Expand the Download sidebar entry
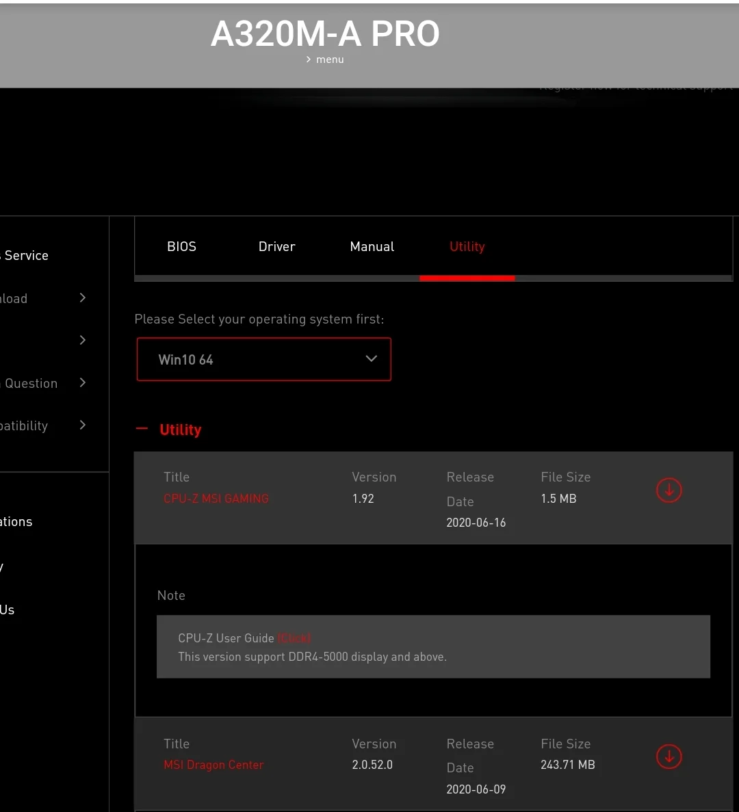 tap(82, 298)
